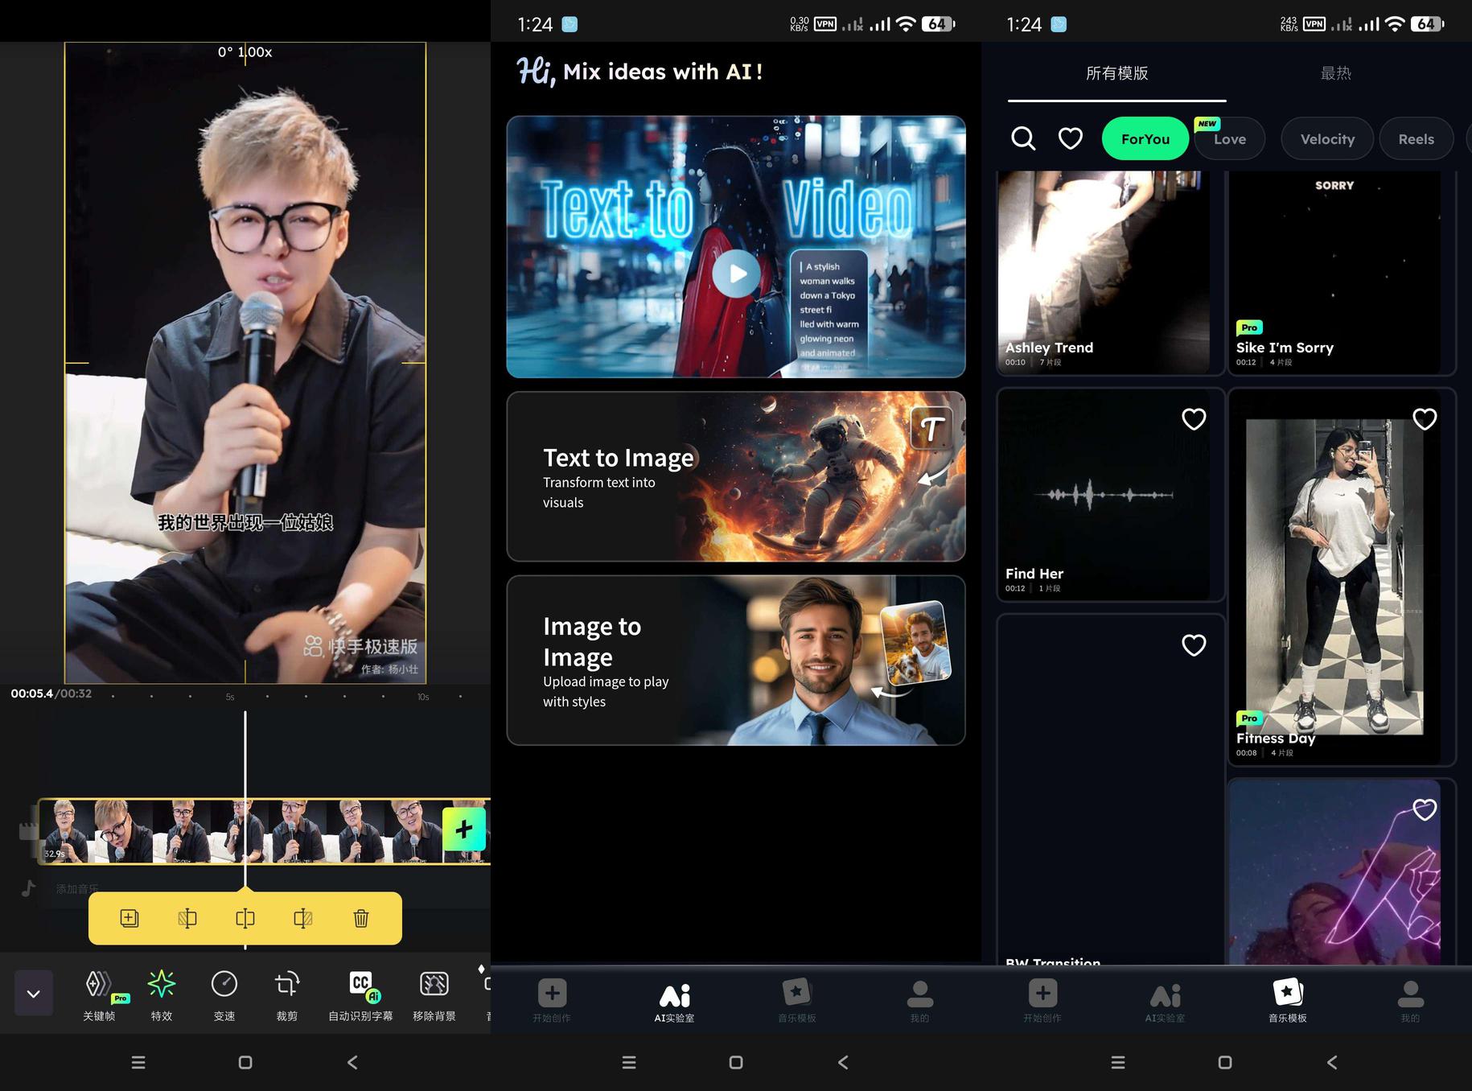Toggle heart on BW Transition template

click(1194, 645)
